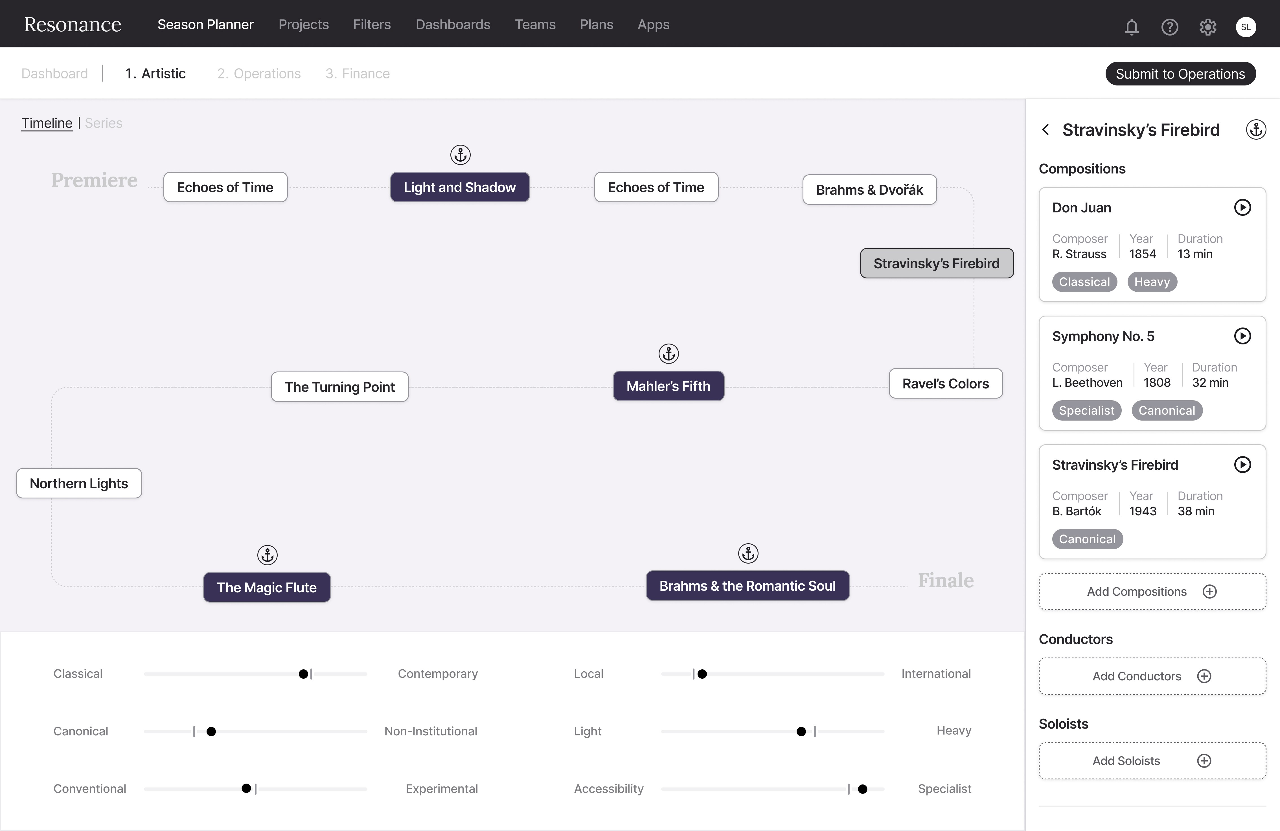Click the anchor icon above The Magic Flute
This screenshot has height=831, width=1280.
click(267, 555)
